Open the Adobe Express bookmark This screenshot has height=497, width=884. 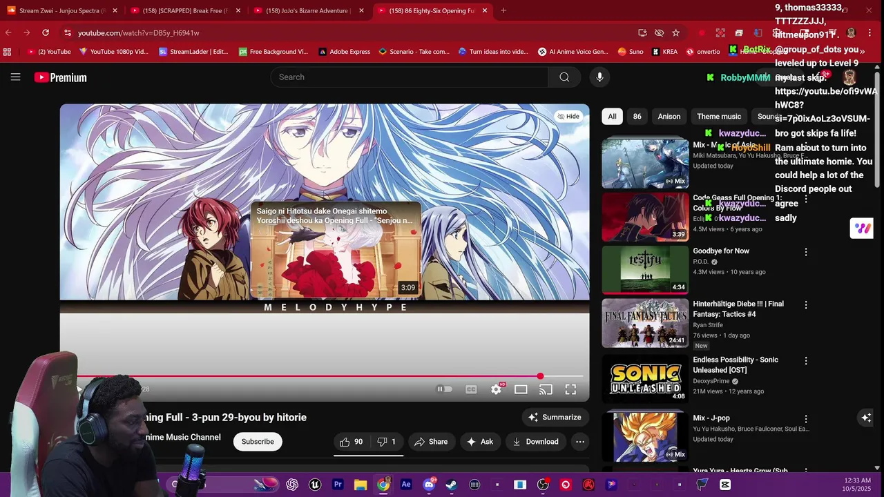coord(345,52)
